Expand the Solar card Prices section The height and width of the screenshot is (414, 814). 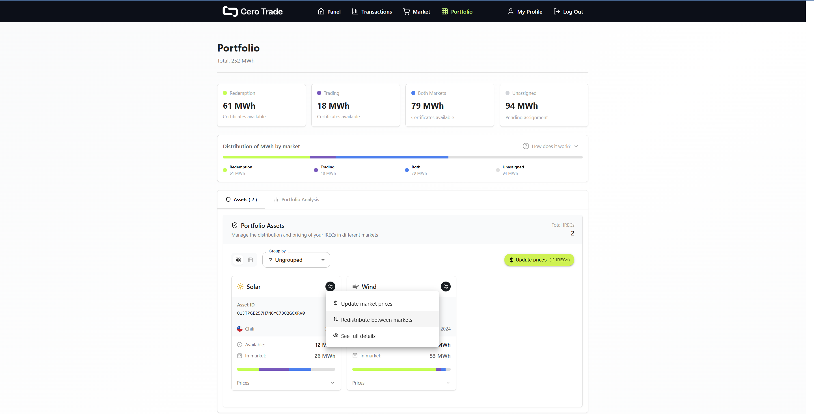coord(286,383)
